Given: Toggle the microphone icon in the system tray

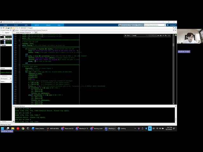Looking at the screenshot, I should [x=150, y=129].
